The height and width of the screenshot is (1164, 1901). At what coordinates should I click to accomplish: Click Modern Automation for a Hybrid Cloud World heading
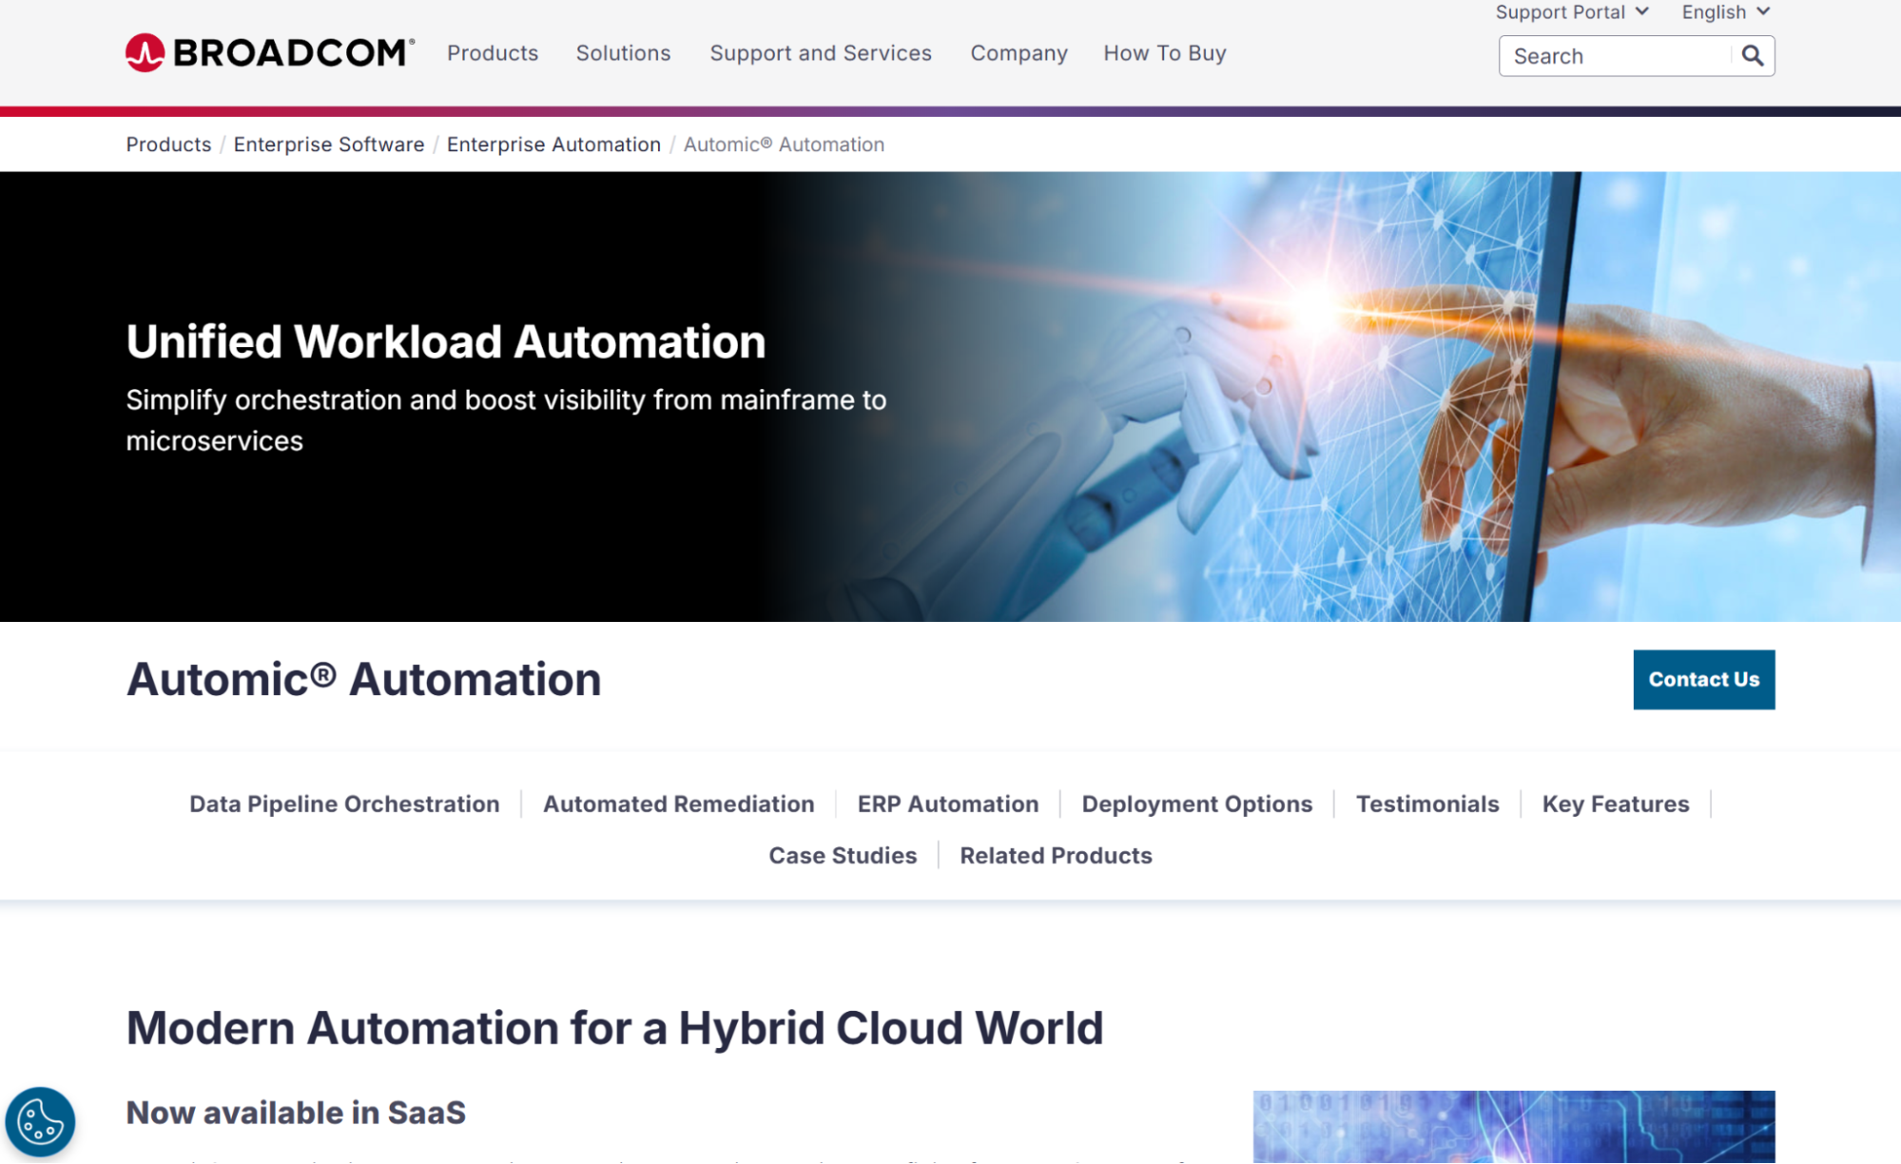(x=614, y=1028)
